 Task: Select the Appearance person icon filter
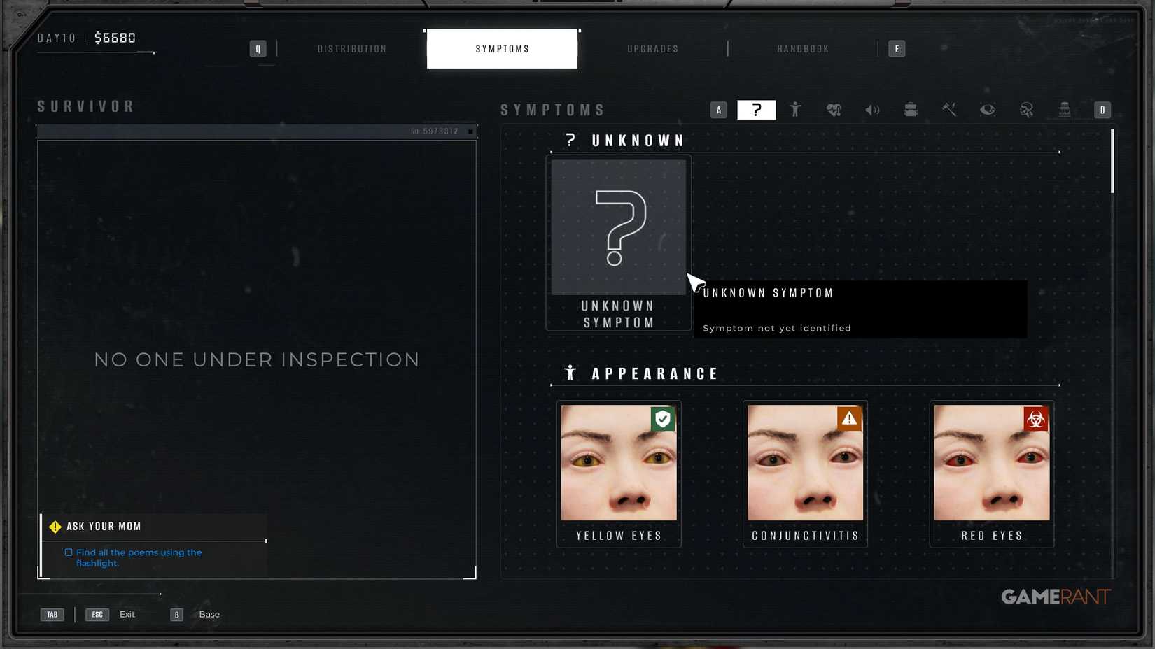coord(795,110)
